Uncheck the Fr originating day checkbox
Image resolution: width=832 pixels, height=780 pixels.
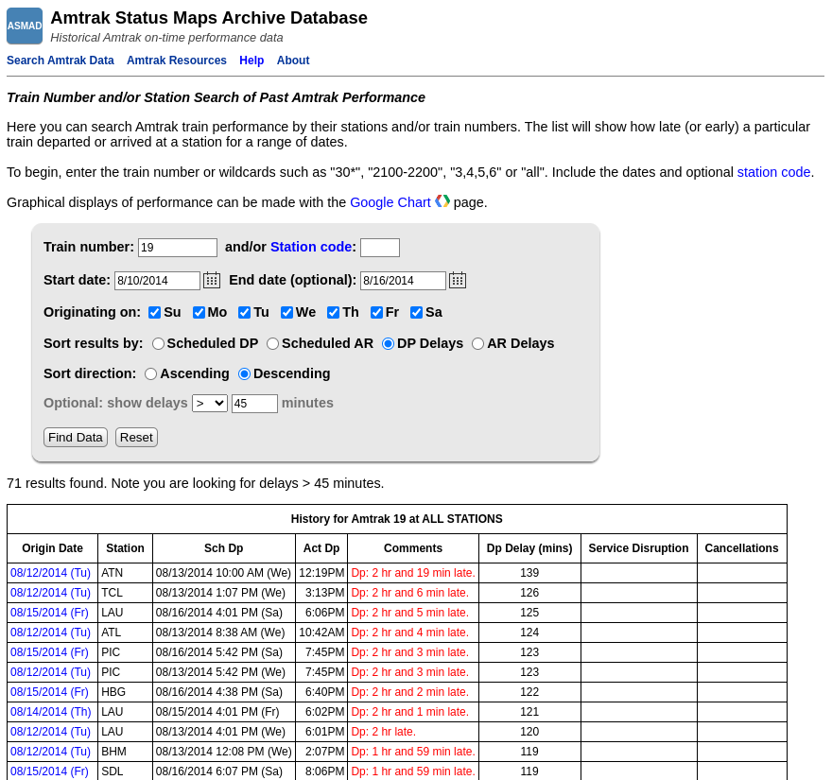click(376, 313)
